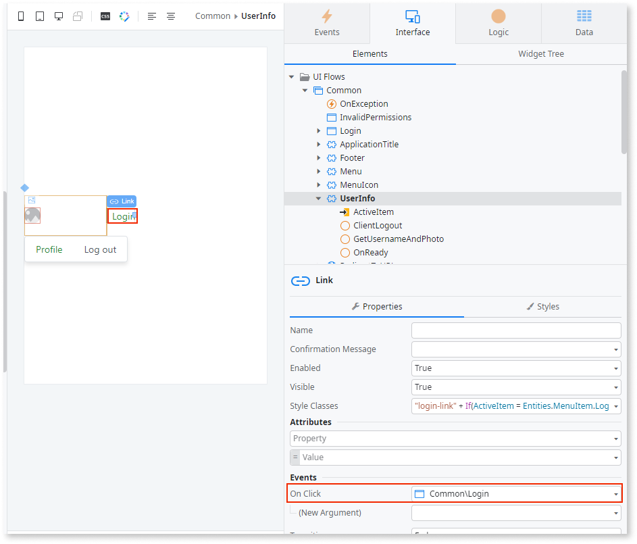Open the Widget Tree tab
This screenshot has width=637, height=544.
pos(540,53)
